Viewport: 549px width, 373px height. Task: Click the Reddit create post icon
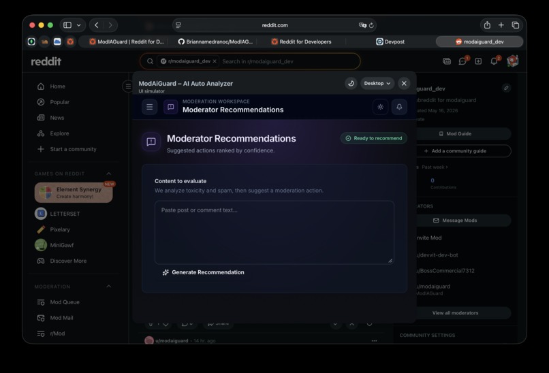478,61
